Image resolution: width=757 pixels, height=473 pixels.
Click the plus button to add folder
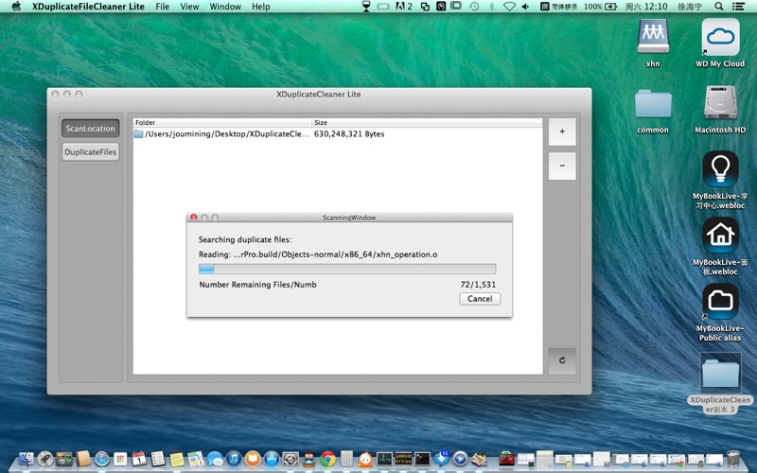point(562,131)
